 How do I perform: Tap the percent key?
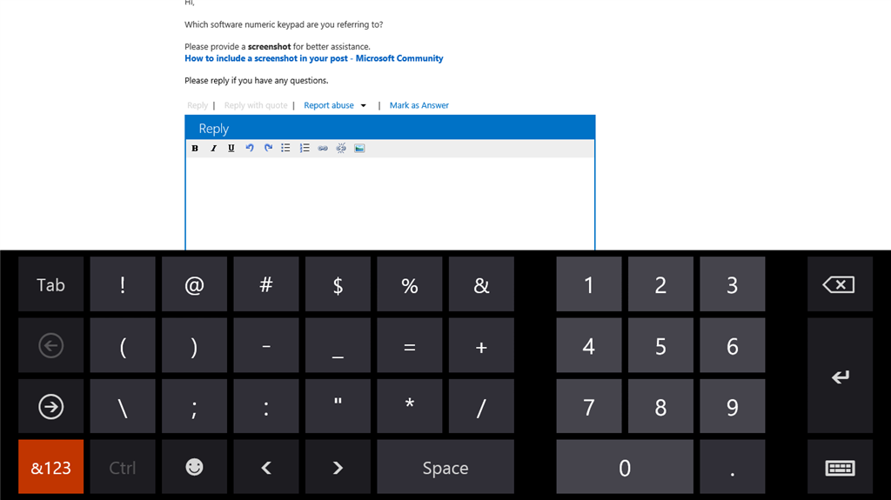410,284
